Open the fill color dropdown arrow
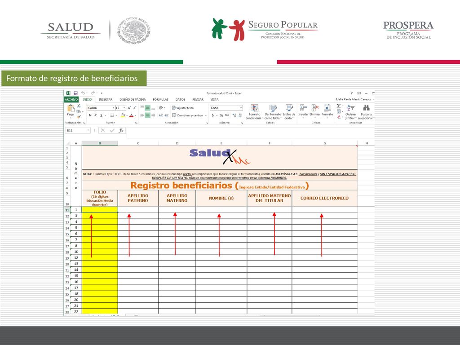 tap(127, 115)
